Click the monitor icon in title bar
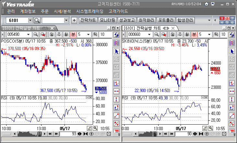Viewport: 237px width, 143px height. point(213,4)
